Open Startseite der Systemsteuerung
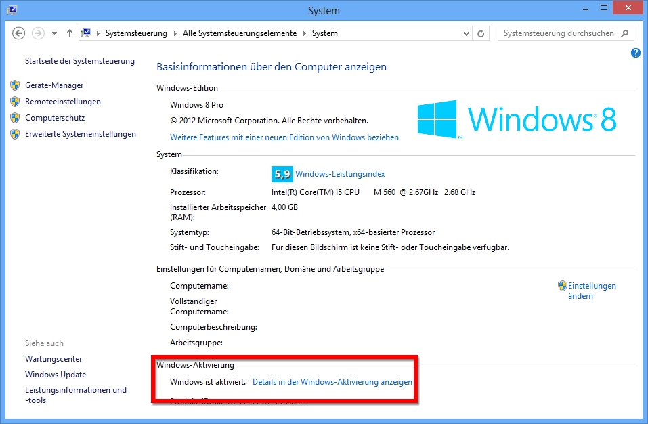Screen dimensions: 648x424 80,61
